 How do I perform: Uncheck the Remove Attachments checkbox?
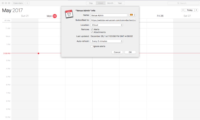pyautogui.click(x=92, y=32)
